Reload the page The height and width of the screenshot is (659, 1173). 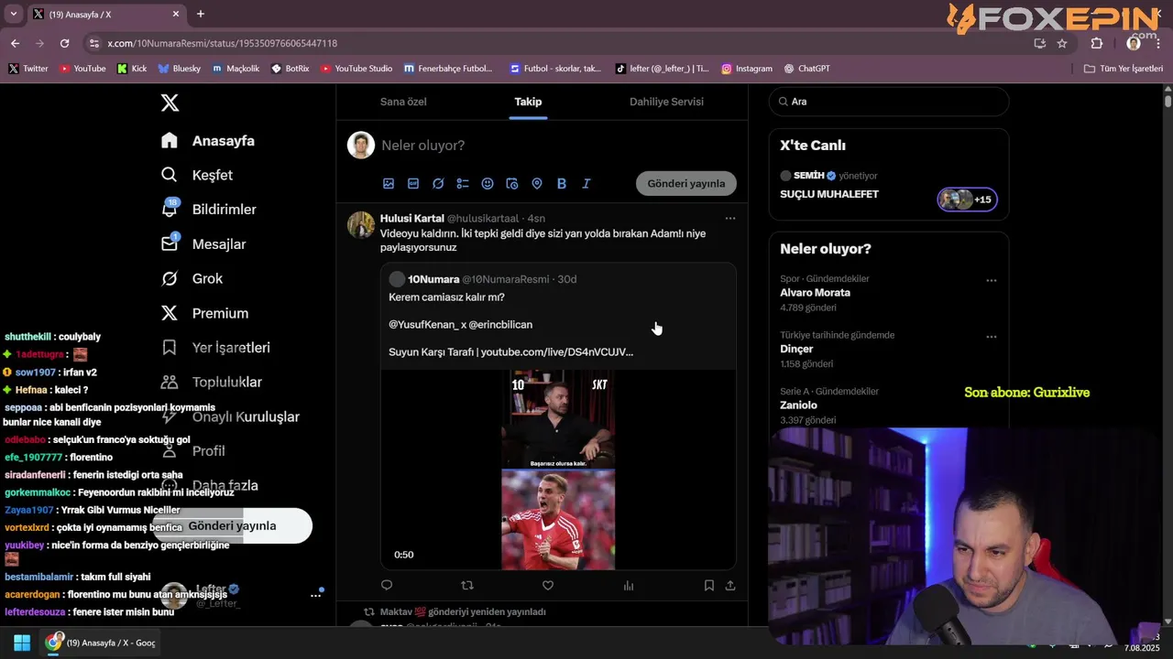pyautogui.click(x=64, y=43)
